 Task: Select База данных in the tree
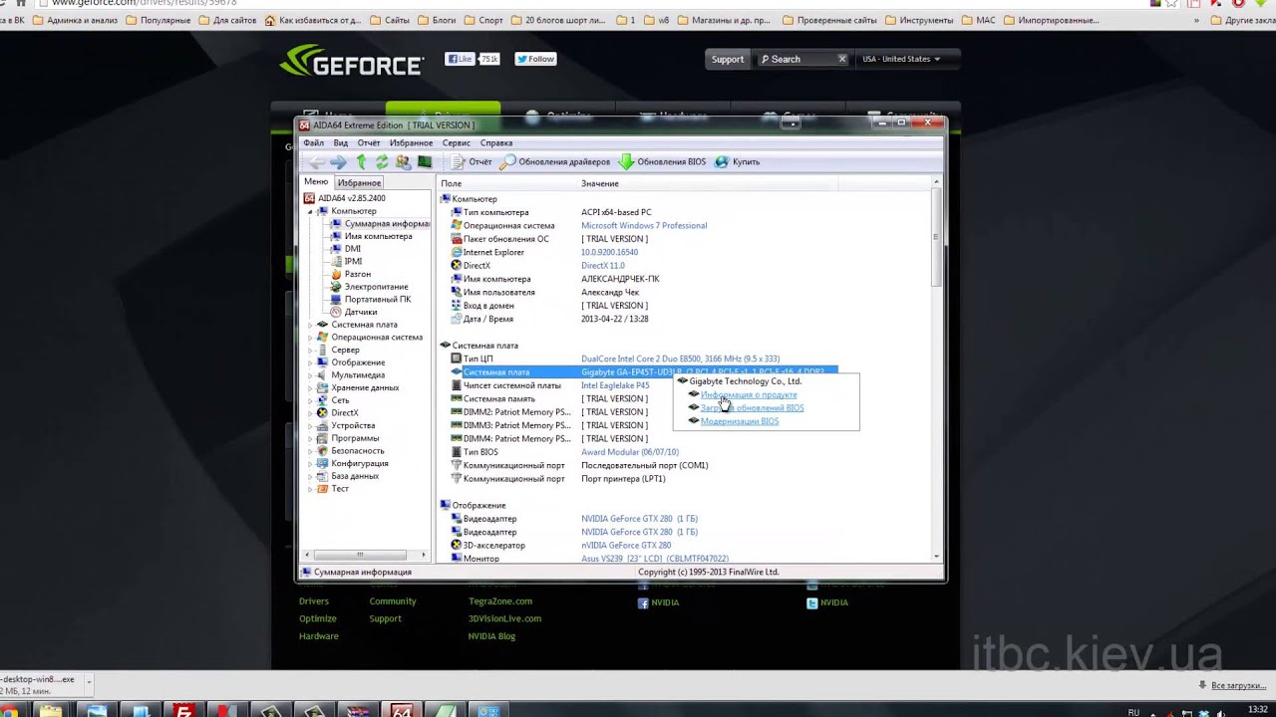[355, 476]
